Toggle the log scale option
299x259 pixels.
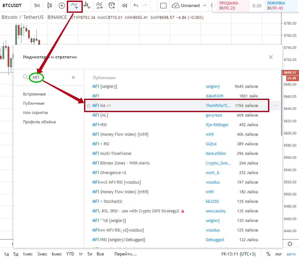tap(279, 254)
